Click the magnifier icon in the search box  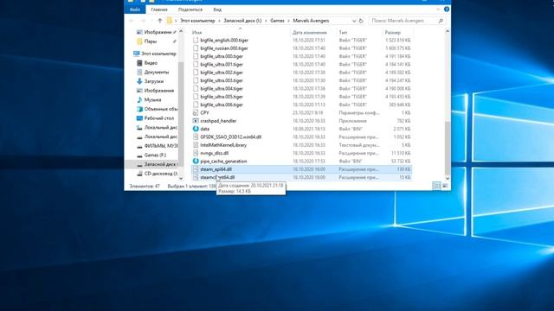pyautogui.click(x=441, y=21)
